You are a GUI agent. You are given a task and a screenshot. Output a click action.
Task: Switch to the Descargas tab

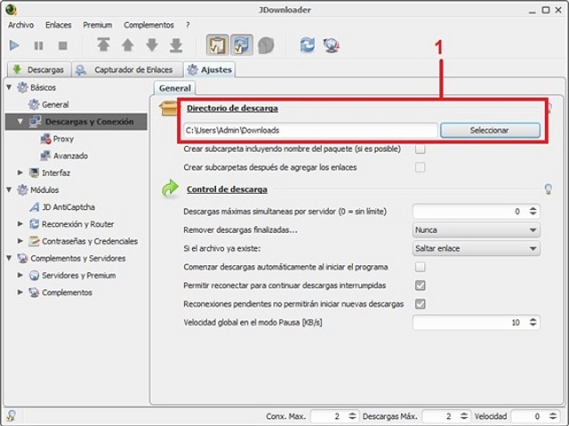[38, 69]
